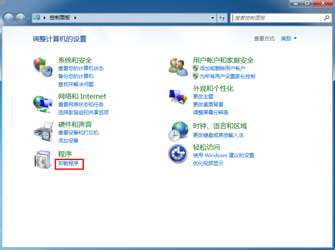Image resolution: width=335 pixels, height=250 pixels.
Task: Click in the 搜索控制面板 search field
Action: coord(276,18)
